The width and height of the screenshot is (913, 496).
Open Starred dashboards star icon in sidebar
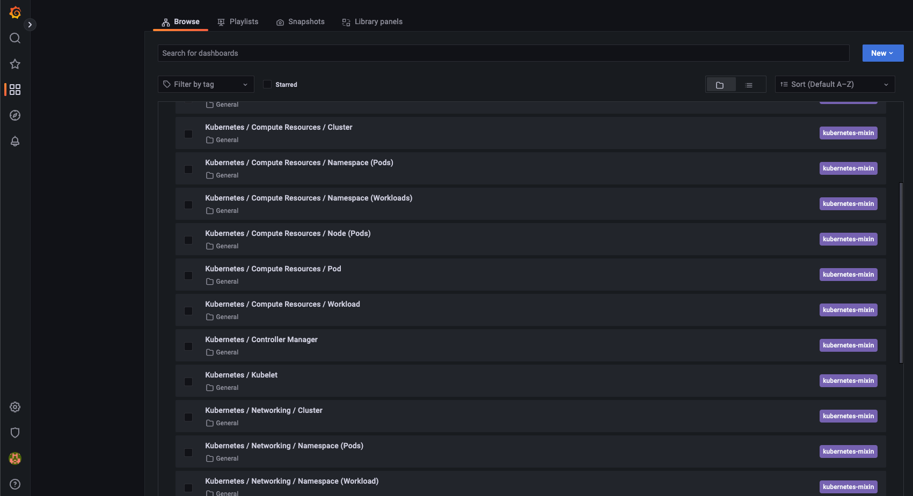(x=15, y=64)
